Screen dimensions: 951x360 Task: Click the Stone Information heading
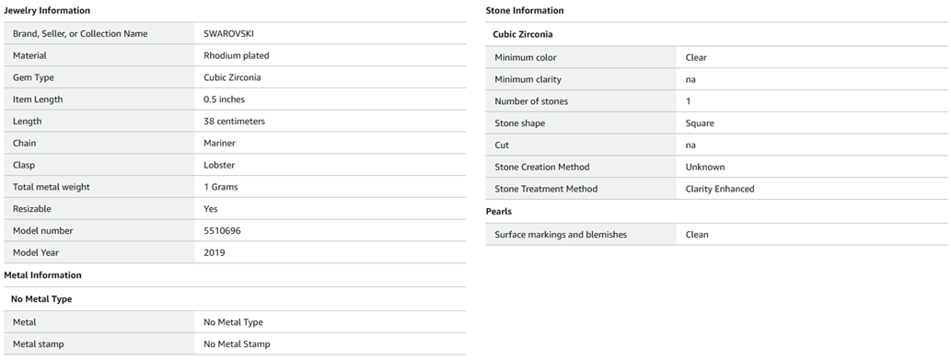click(x=525, y=11)
